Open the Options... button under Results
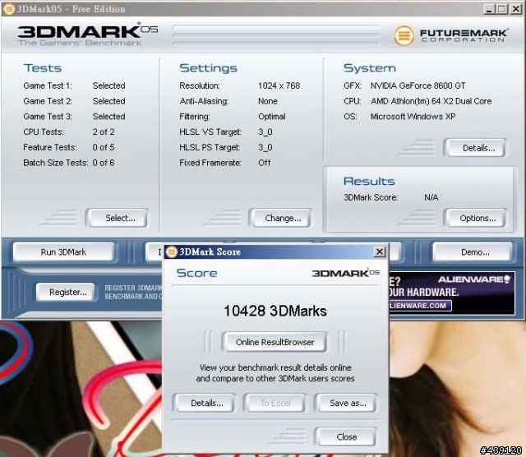Viewport: 526px width, 457px height. click(475, 218)
